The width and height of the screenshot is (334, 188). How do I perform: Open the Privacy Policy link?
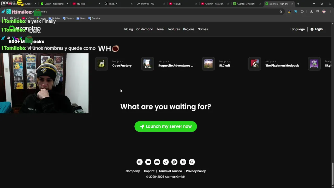[x=196, y=171]
